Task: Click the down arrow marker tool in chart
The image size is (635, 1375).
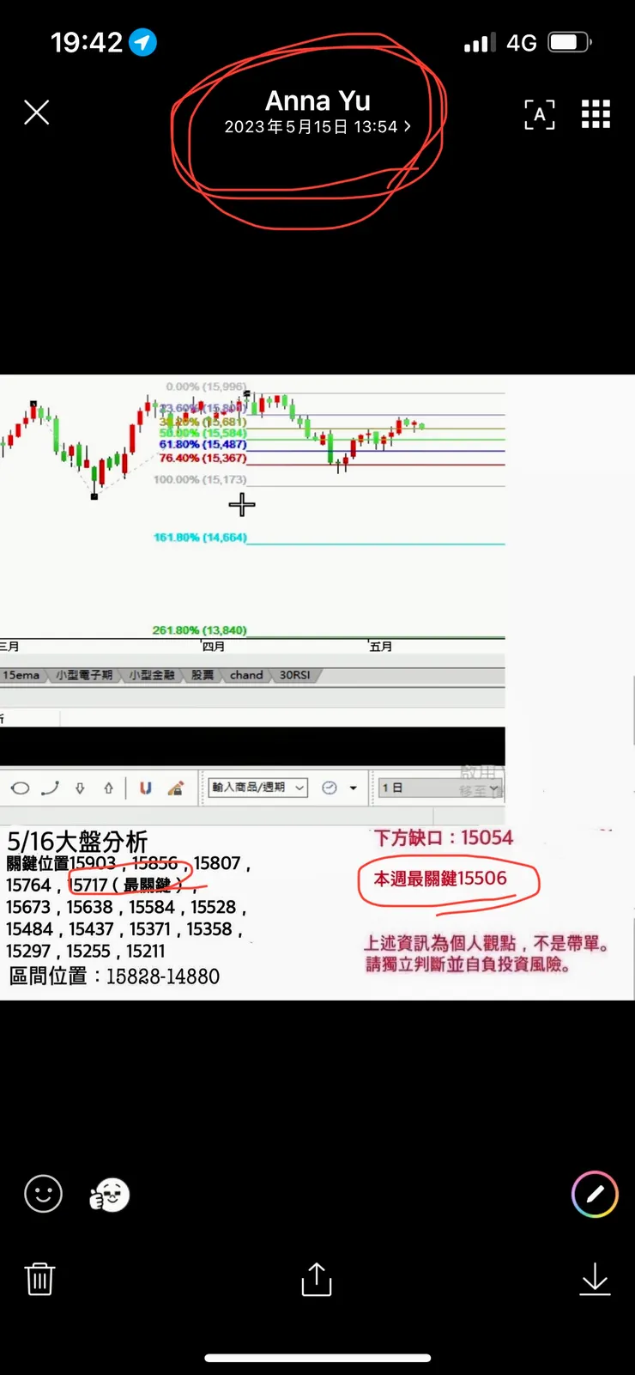Action: pos(80,788)
